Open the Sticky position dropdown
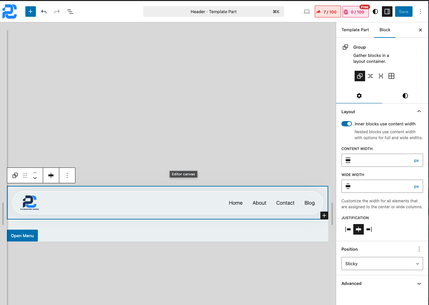This screenshot has height=305, width=429. [382, 264]
